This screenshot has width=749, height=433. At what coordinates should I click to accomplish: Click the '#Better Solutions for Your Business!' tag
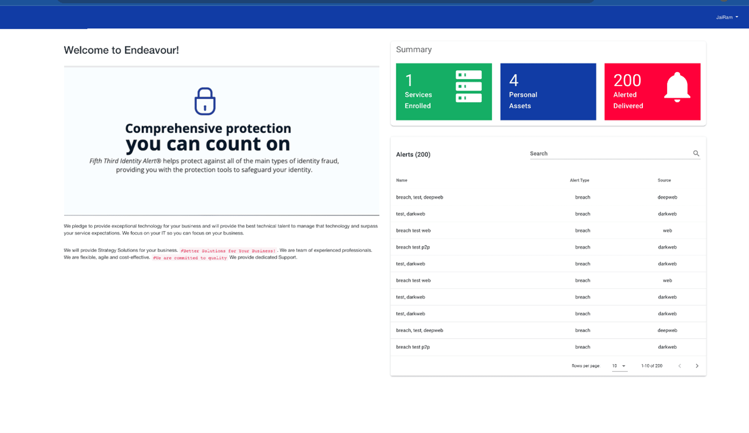(x=228, y=251)
